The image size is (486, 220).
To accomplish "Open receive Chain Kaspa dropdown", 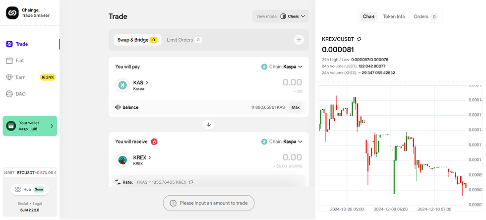I will pyautogui.click(x=282, y=142).
